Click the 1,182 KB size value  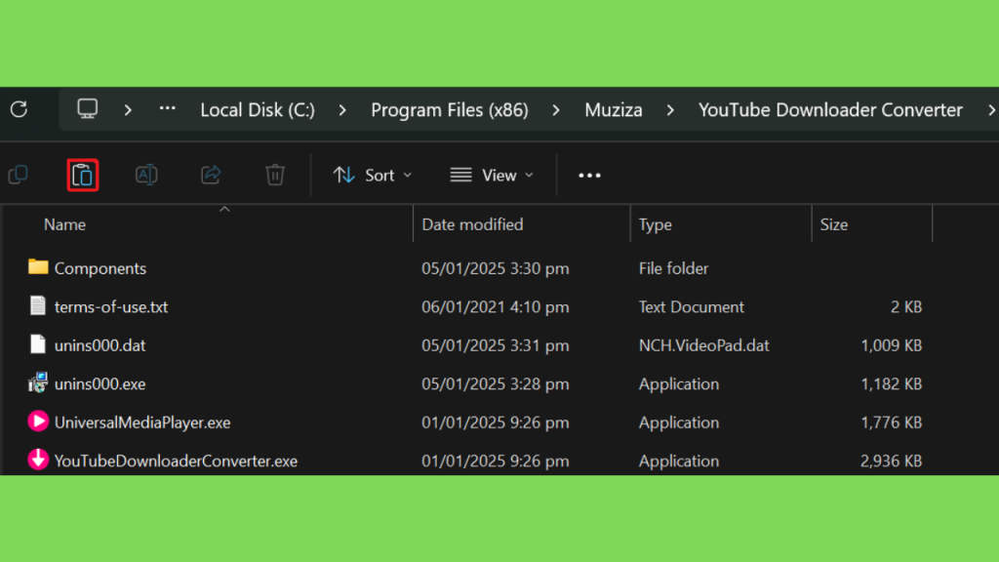point(892,384)
